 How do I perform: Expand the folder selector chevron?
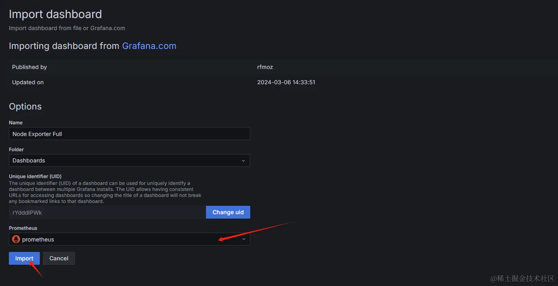tap(243, 160)
